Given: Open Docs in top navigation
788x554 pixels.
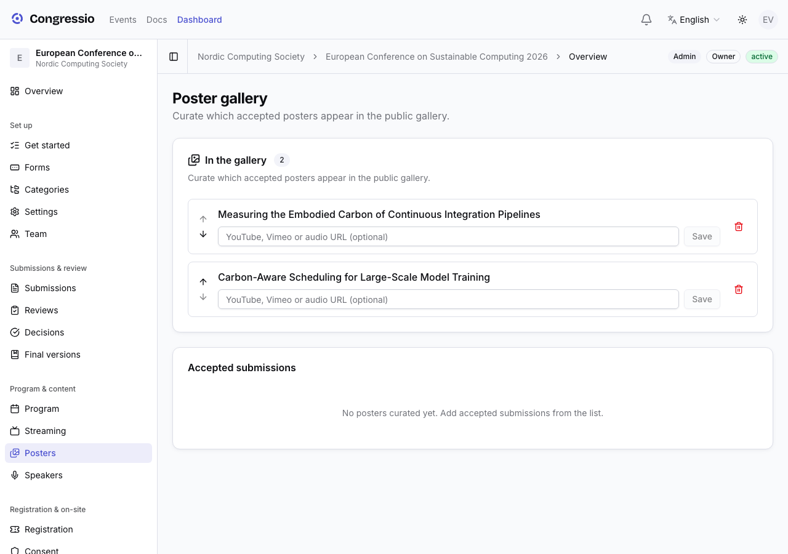Looking at the screenshot, I should (157, 20).
